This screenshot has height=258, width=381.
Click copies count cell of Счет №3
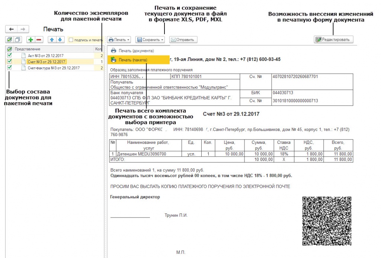coord(99,62)
